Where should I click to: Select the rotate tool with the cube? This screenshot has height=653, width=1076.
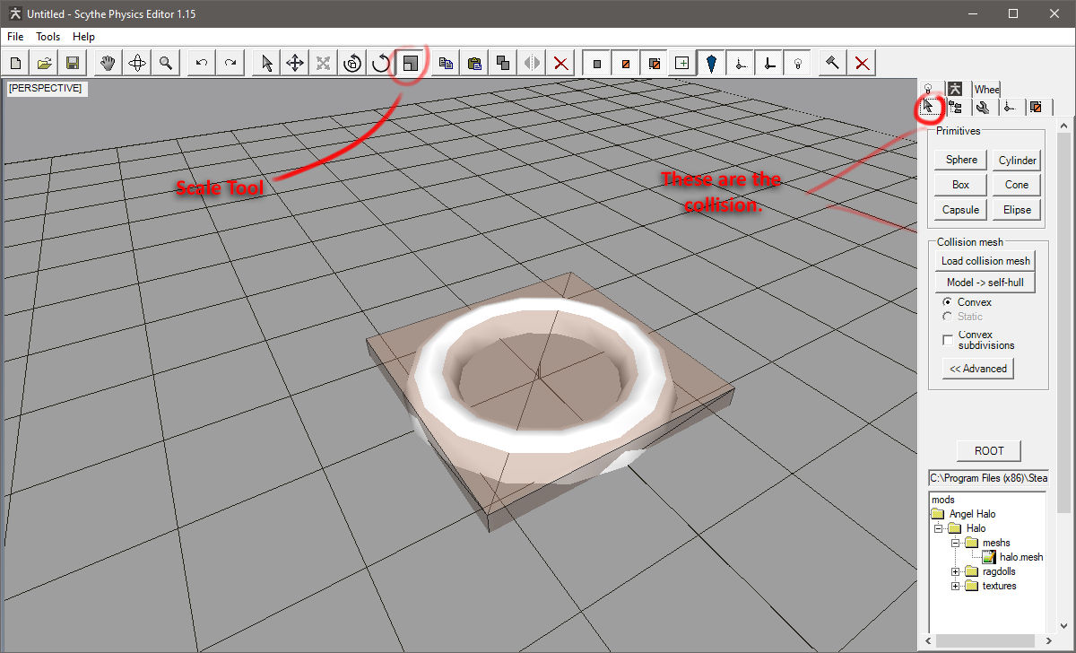point(352,63)
